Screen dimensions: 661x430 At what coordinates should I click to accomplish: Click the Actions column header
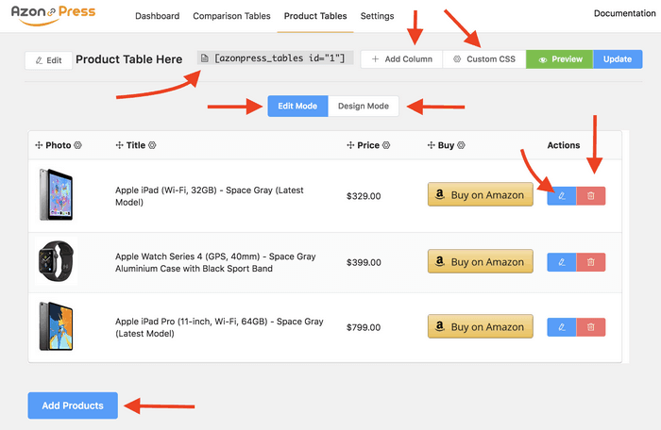click(563, 145)
